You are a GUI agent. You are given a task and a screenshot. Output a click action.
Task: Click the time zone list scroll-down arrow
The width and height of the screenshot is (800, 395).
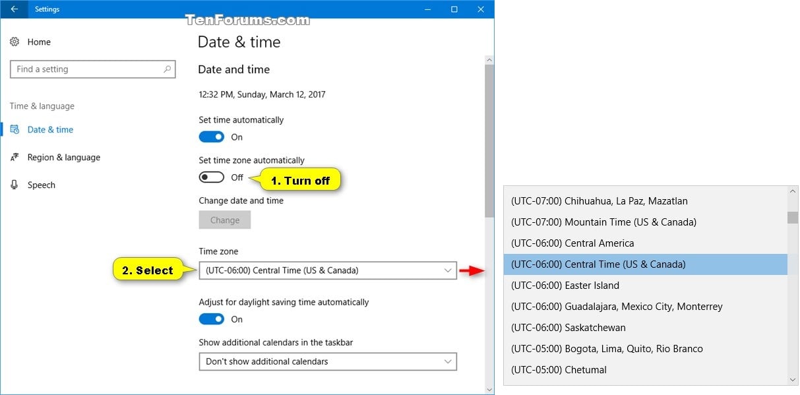coord(793,379)
